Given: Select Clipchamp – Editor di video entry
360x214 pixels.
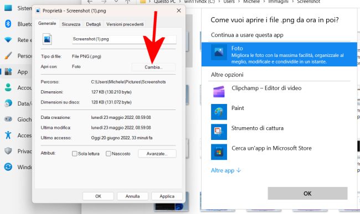Looking at the screenshot, I should [266, 88].
